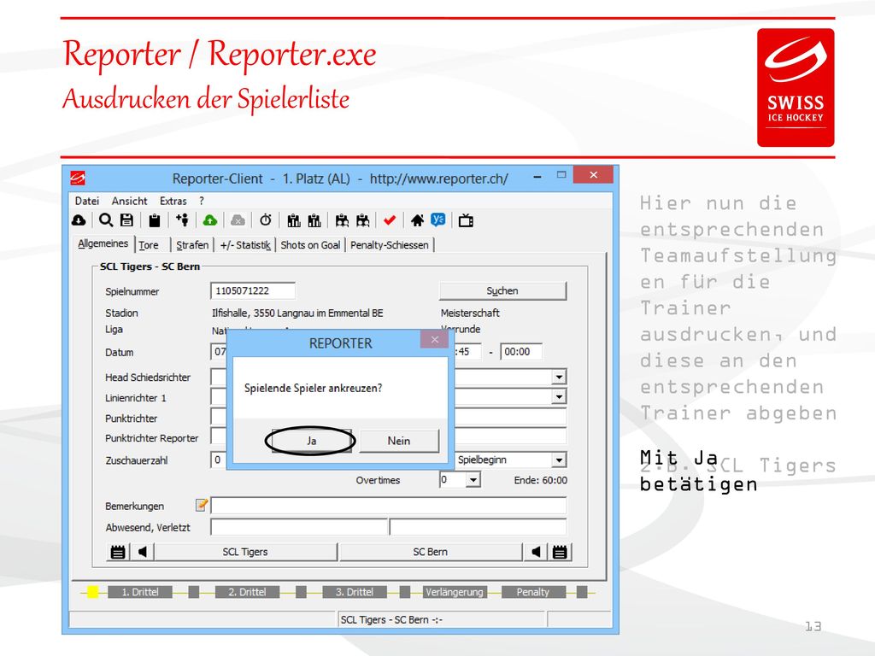The width and height of the screenshot is (875, 656).
Task: Open the ? help menu
Action: (x=202, y=201)
